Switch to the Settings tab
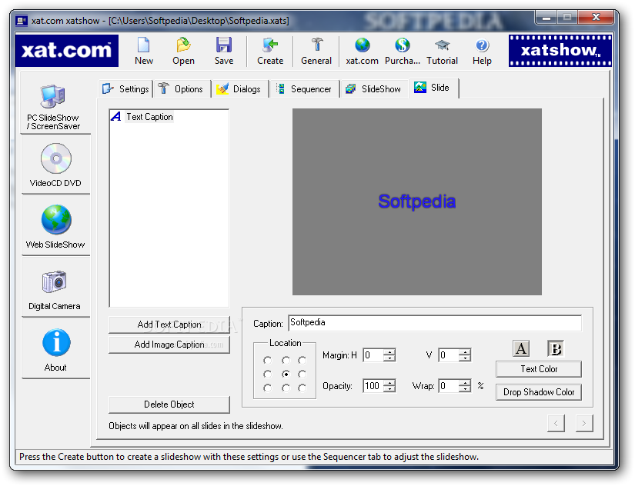Viewport: 635px width, 486px height. 126,89
